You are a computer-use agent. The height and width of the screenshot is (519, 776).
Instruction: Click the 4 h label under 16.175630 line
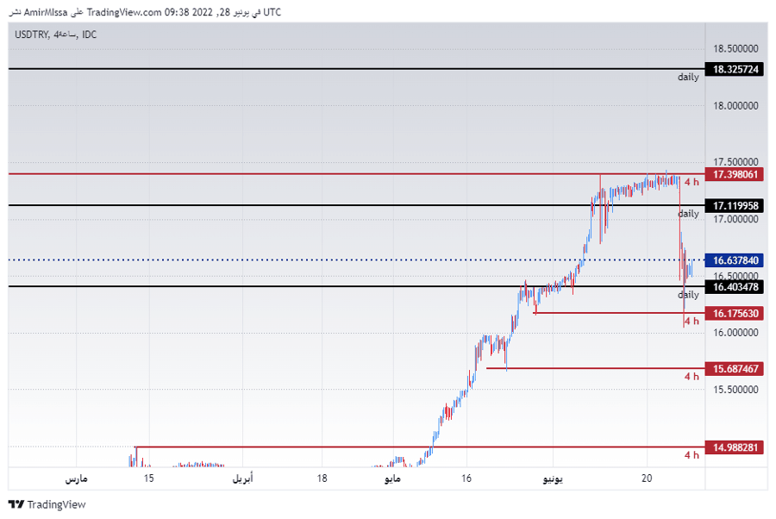[692, 321]
